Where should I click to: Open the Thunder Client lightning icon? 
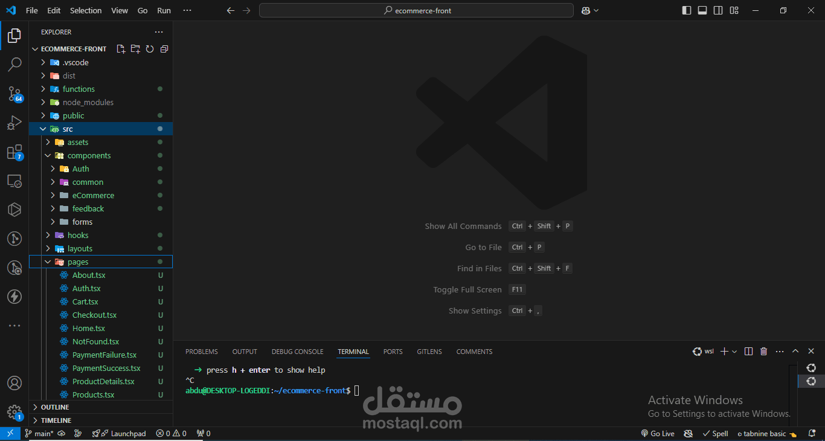[14, 297]
